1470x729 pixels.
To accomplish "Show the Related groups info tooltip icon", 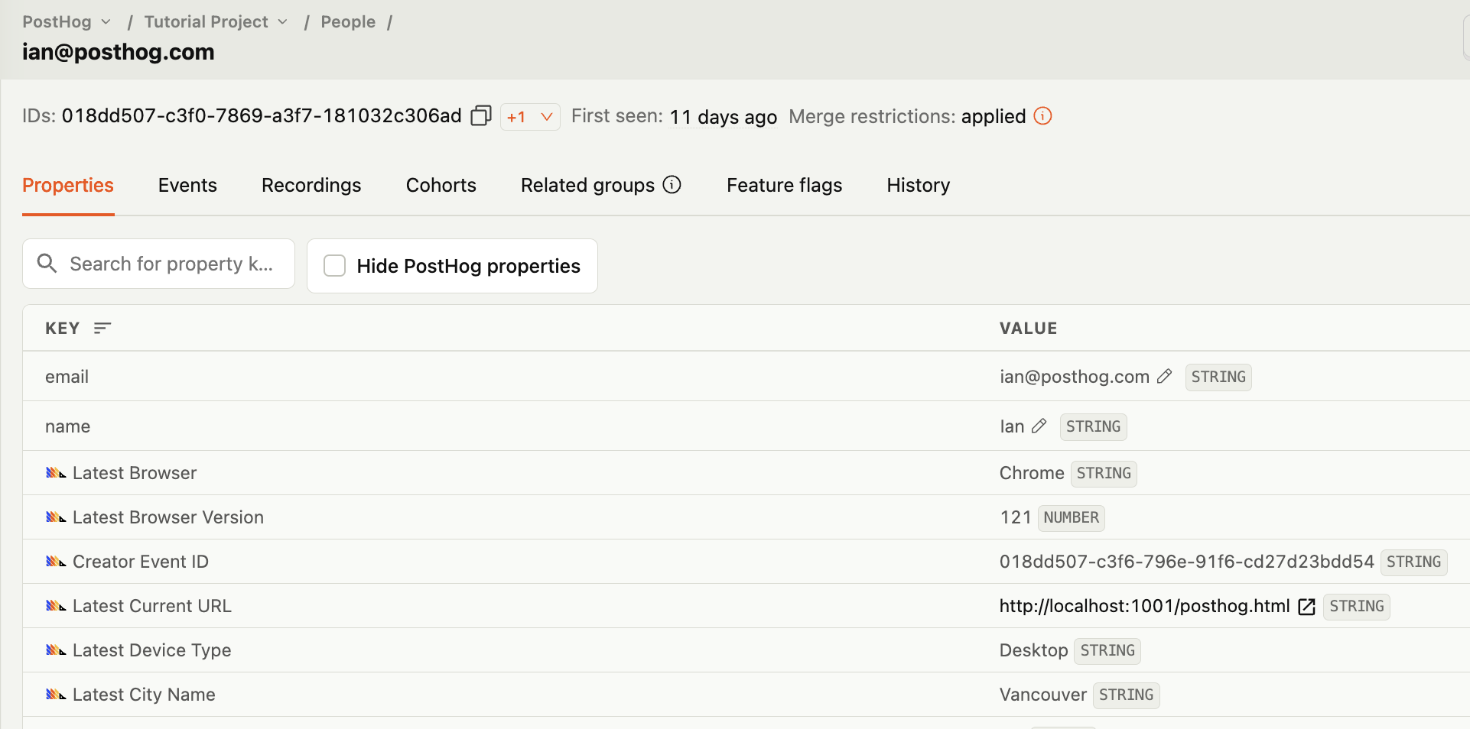I will click(x=672, y=185).
